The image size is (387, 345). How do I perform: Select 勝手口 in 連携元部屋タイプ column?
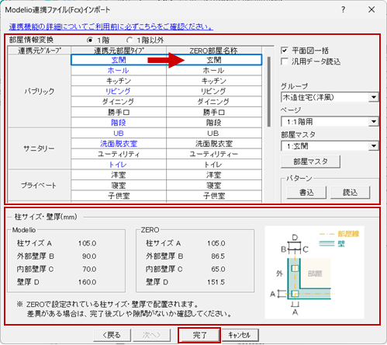point(119,112)
